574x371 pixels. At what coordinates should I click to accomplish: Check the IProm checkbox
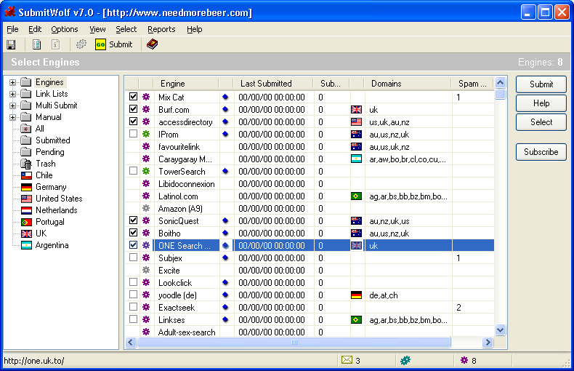133,134
